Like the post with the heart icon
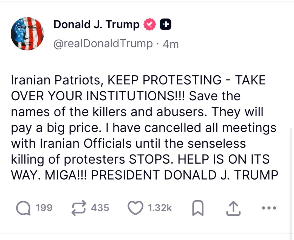The width and height of the screenshot is (294, 240). 135,208
